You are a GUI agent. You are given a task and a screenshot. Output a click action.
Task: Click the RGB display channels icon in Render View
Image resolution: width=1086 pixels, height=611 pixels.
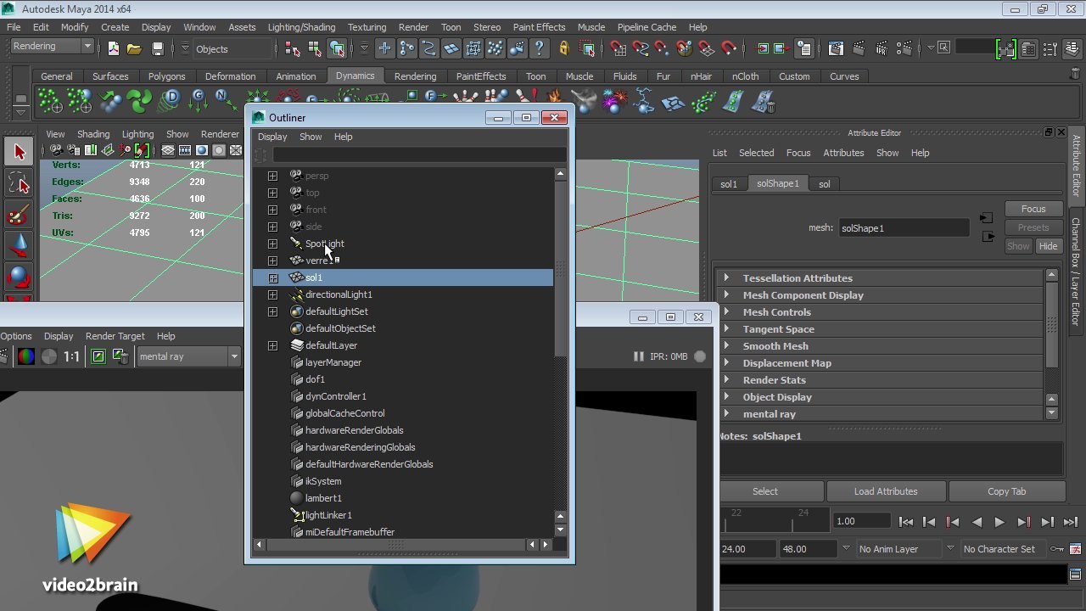[x=26, y=356]
